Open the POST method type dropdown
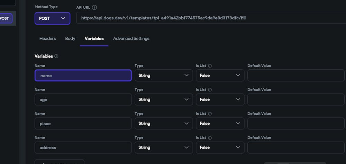This screenshot has width=346, height=164. [52, 18]
